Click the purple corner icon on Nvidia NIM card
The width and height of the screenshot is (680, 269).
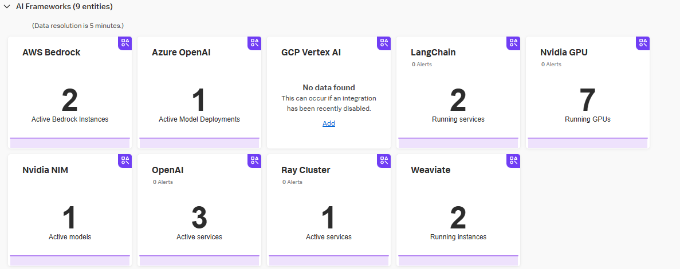pos(125,160)
